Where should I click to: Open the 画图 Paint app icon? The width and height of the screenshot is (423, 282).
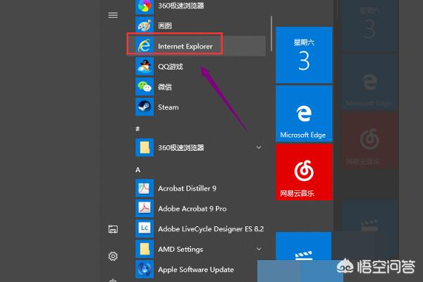coord(145,26)
